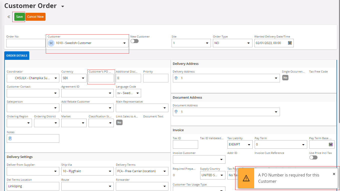The image size is (340, 191).
Task: Click the Customer's PO No input field
Action: pyautogui.click(x=101, y=78)
